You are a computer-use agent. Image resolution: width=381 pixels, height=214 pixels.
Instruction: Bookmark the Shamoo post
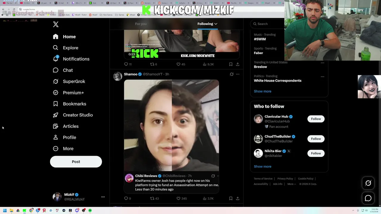pos(231,198)
